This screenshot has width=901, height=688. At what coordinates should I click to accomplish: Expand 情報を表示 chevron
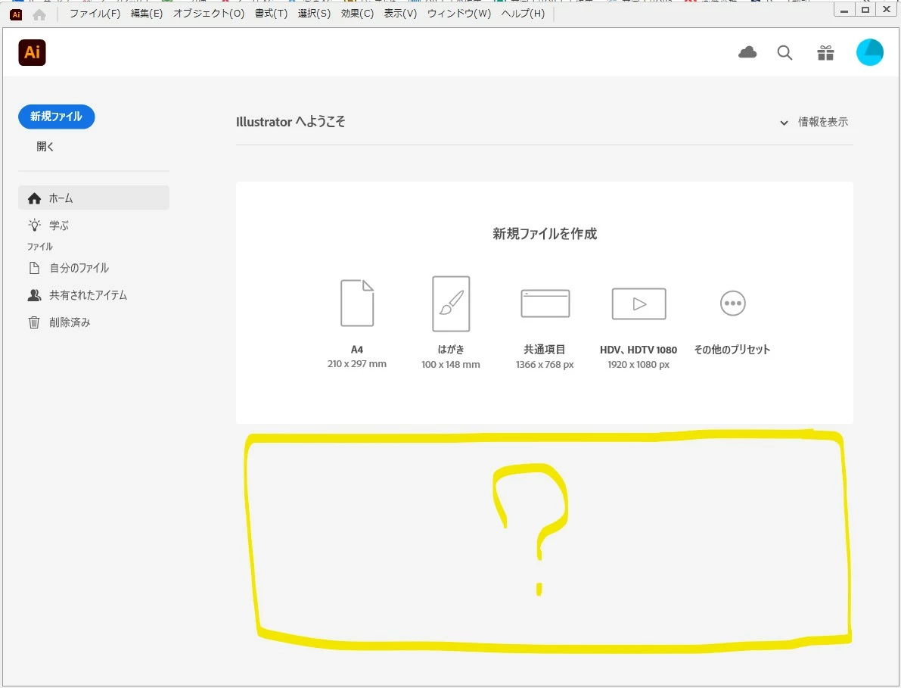click(784, 123)
